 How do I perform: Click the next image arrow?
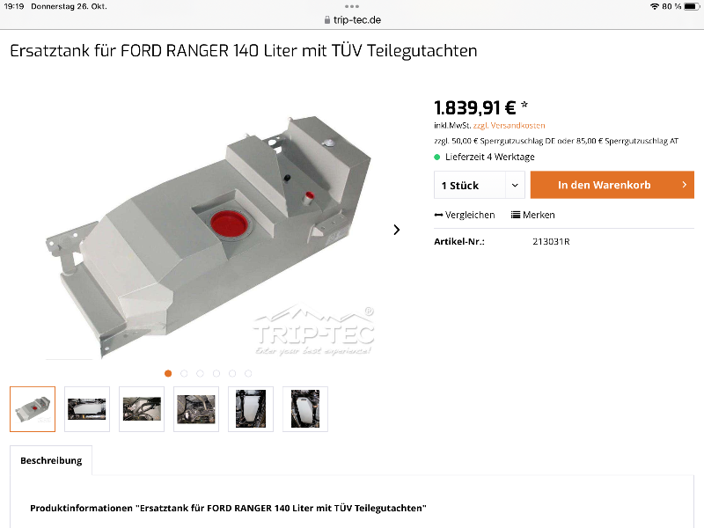coord(397,230)
